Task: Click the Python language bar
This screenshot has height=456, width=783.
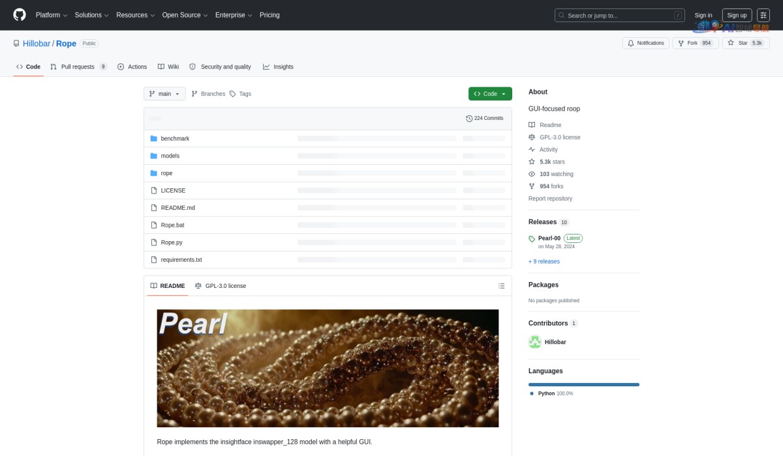Action: [x=583, y=384]
